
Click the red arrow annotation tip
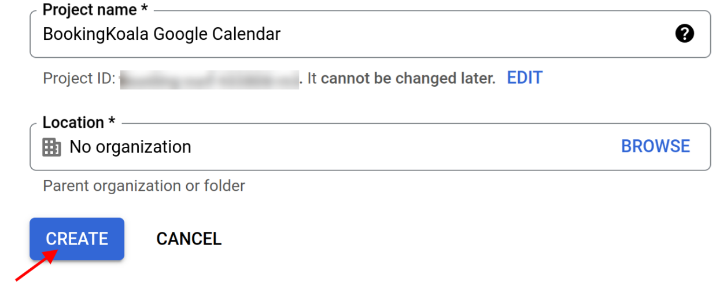[56, 254]
